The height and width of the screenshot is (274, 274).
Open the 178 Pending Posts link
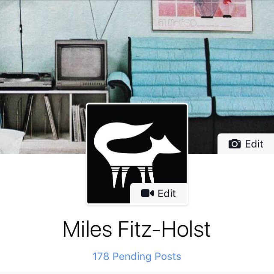click(x=137, y=256)
